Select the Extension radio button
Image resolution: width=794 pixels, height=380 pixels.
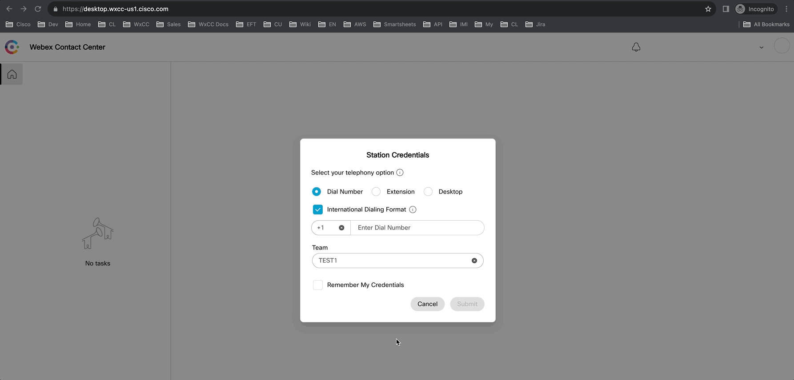coord(376,192)
